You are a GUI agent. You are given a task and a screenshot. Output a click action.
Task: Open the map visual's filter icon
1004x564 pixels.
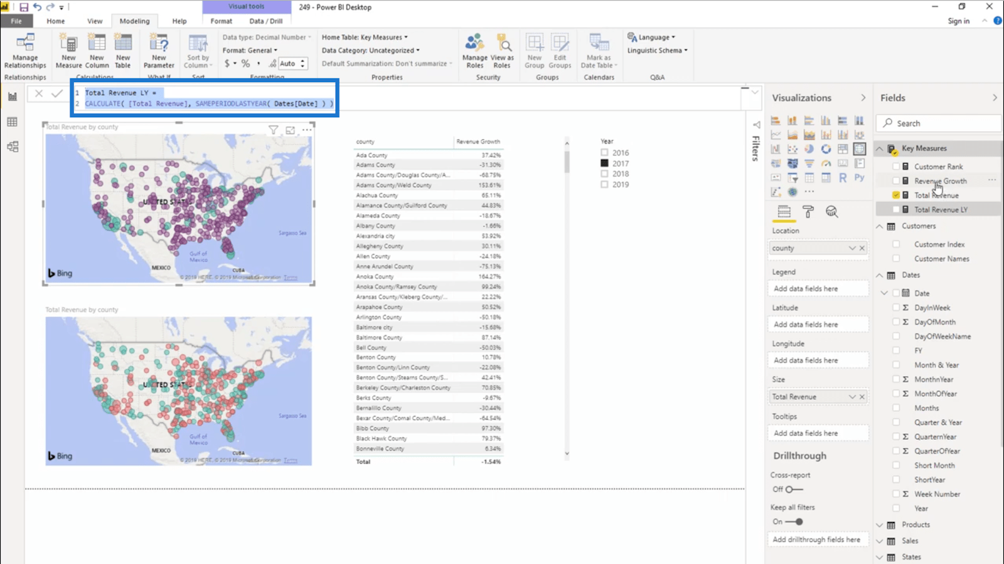[x=274, y=130]
